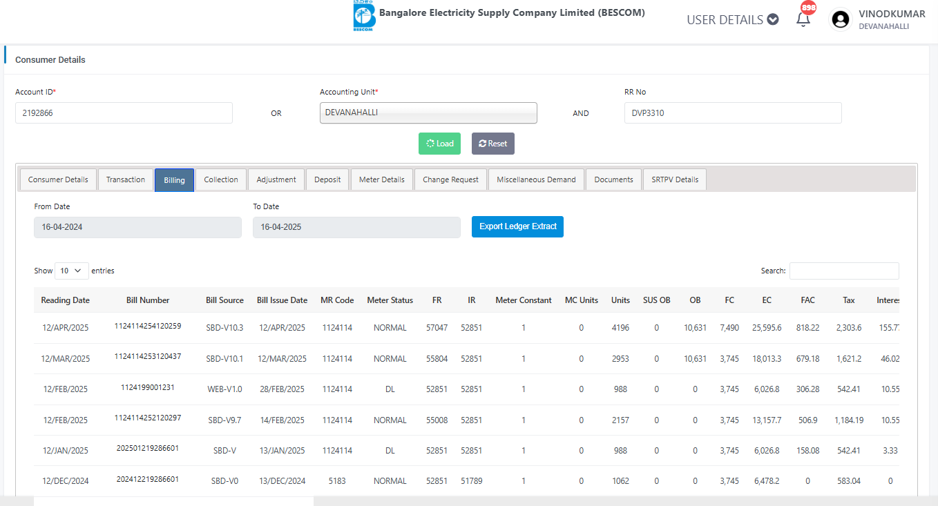The image size is (938, 506).
Task: Sort by FAC column header
Action: coord(807,300)
